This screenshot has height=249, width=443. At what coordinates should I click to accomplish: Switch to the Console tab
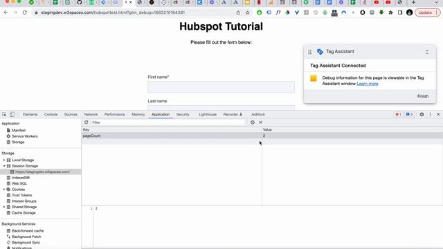51,114
